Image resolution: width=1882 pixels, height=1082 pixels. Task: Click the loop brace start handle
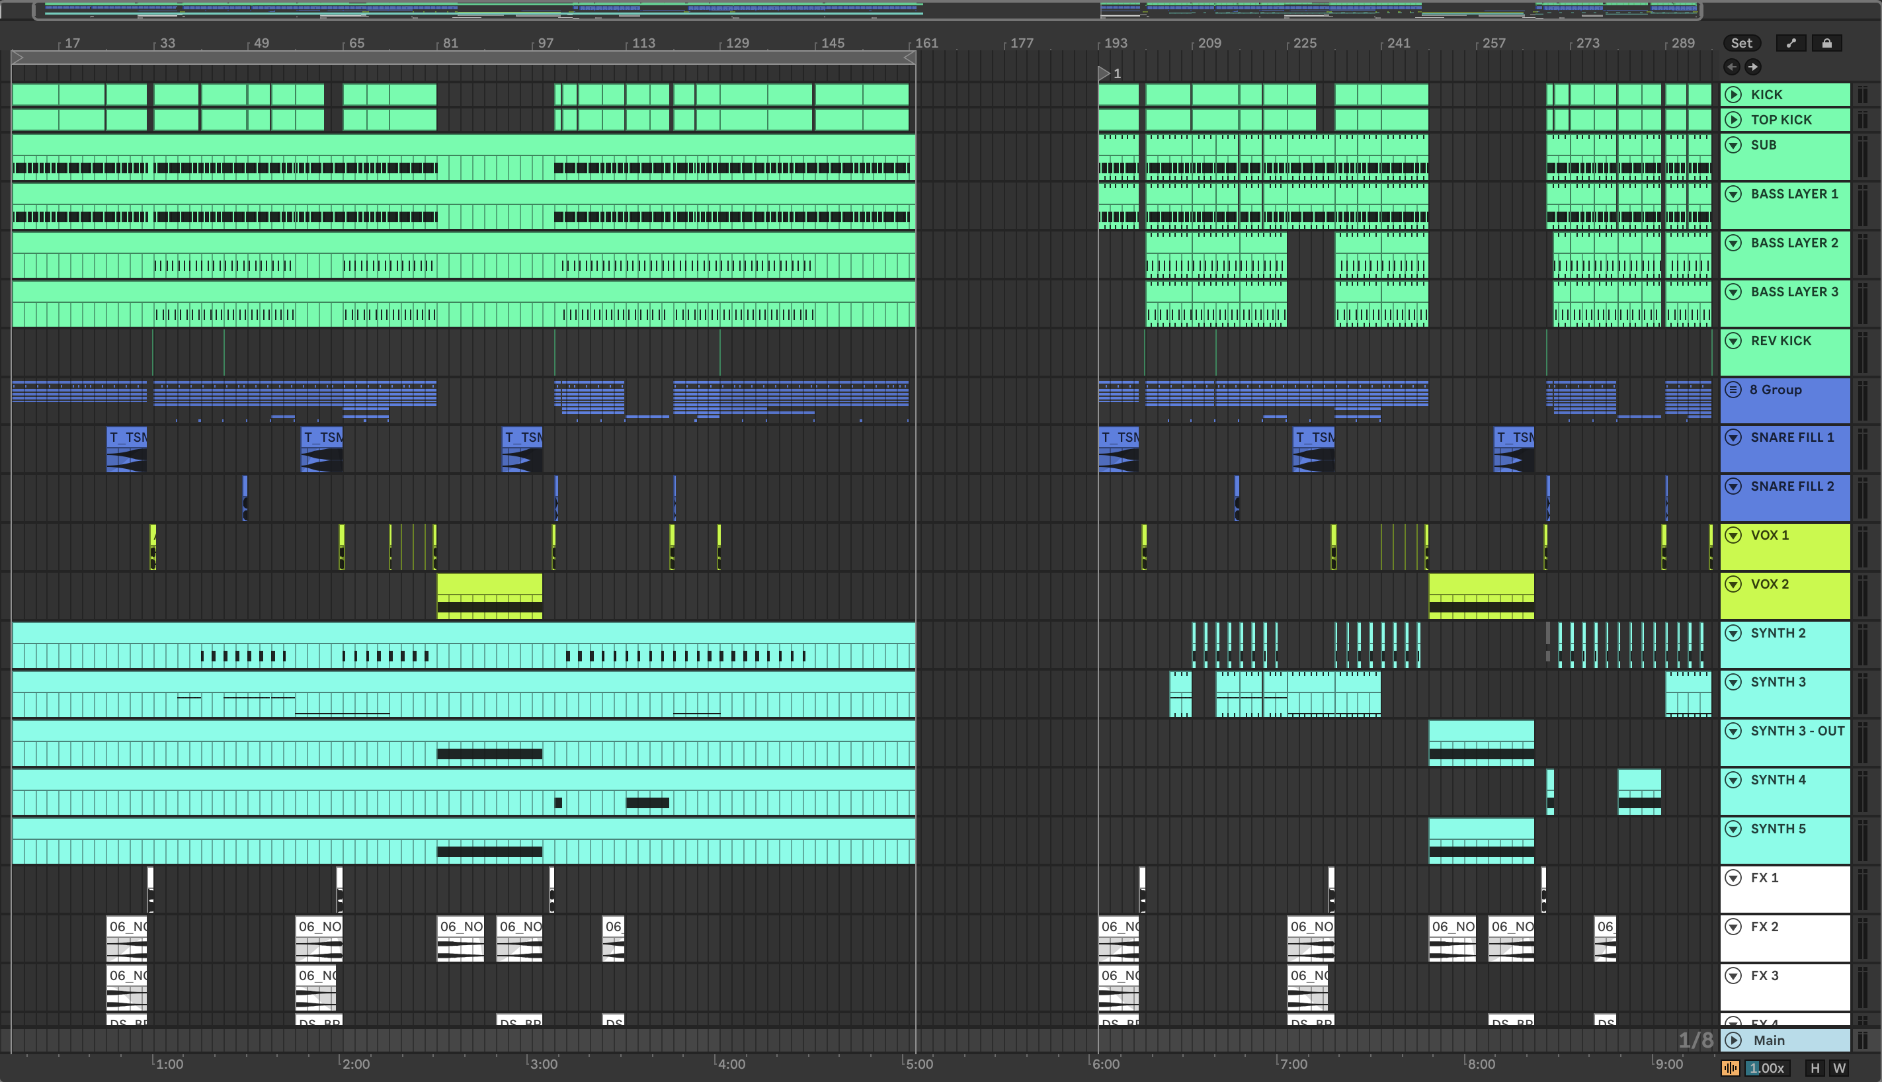pyautogui.click(x=18, y=58)
